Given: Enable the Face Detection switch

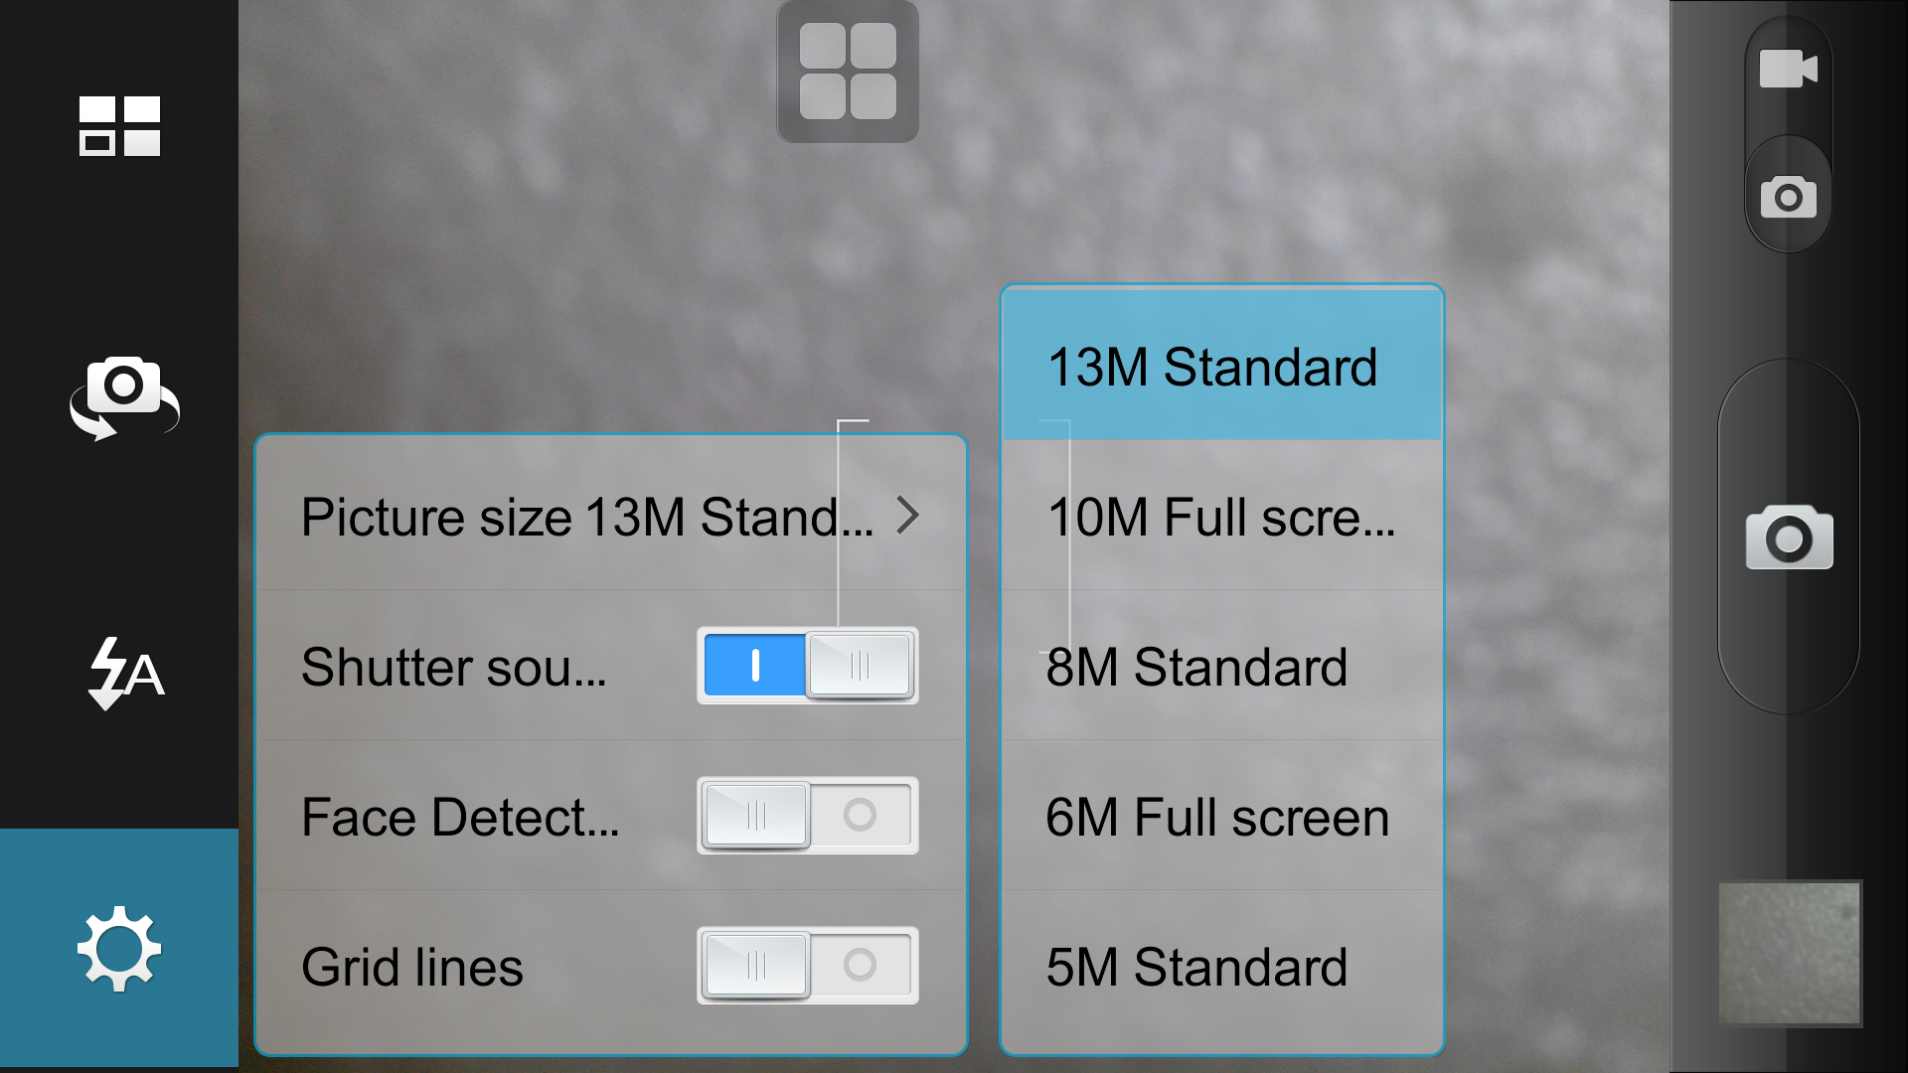Looking at the screenshot, I should (807, 816).
